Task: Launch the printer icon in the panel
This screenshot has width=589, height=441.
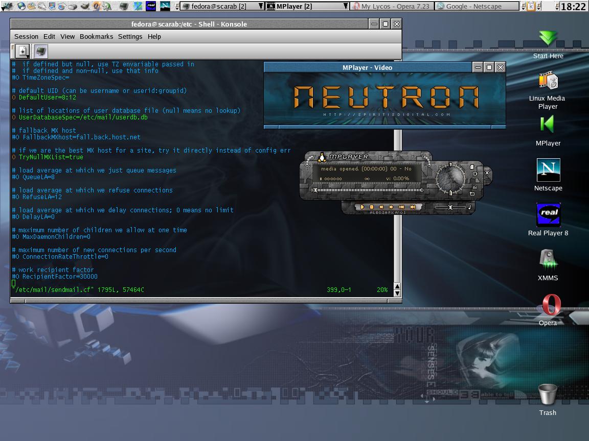Action: click(73, 6)
